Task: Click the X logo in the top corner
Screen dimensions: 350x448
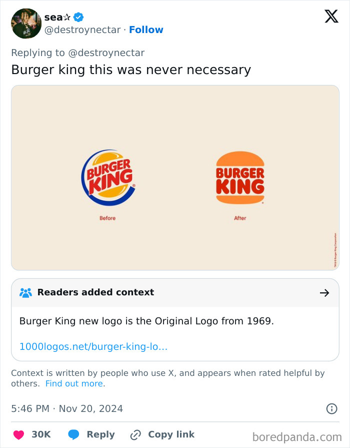Action: tap(331, 17)
